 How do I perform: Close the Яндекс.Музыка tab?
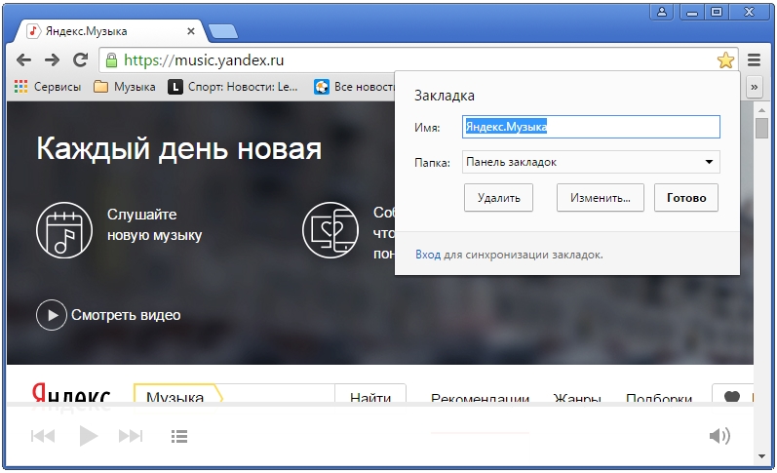point(191,31)
